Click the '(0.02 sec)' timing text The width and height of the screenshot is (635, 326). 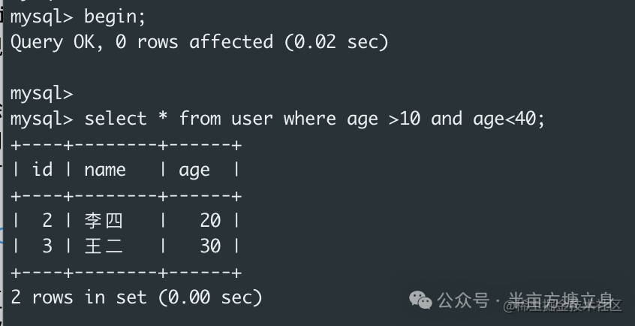pos(336,42)
